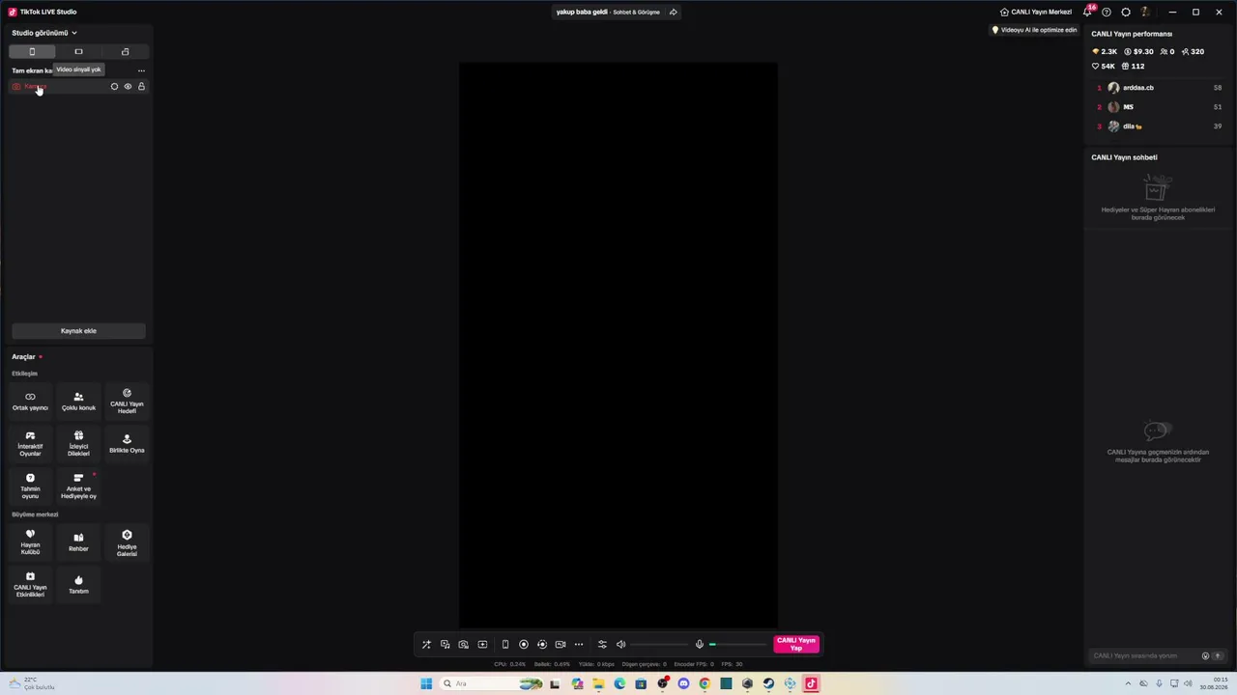Click the share icon beside stream title
Image resolution: width=1237 pixels, height=695 pixels.
tap(673, 12)
